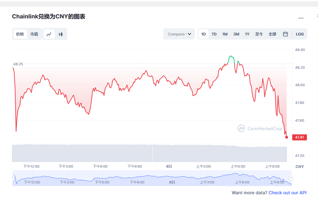The image size is (318, 206).
Task: Click the 48.00 price axis label
Action: [300, 85]
